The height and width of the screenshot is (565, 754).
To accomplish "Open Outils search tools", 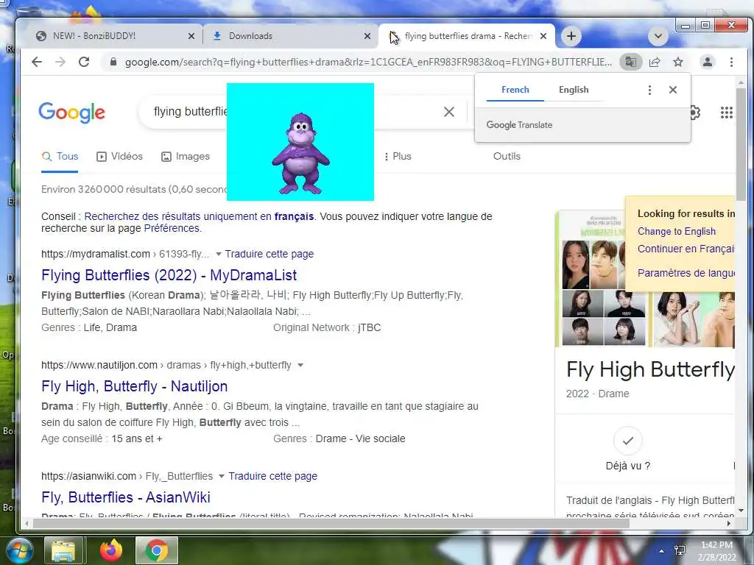I will click(x=507, y=157).
